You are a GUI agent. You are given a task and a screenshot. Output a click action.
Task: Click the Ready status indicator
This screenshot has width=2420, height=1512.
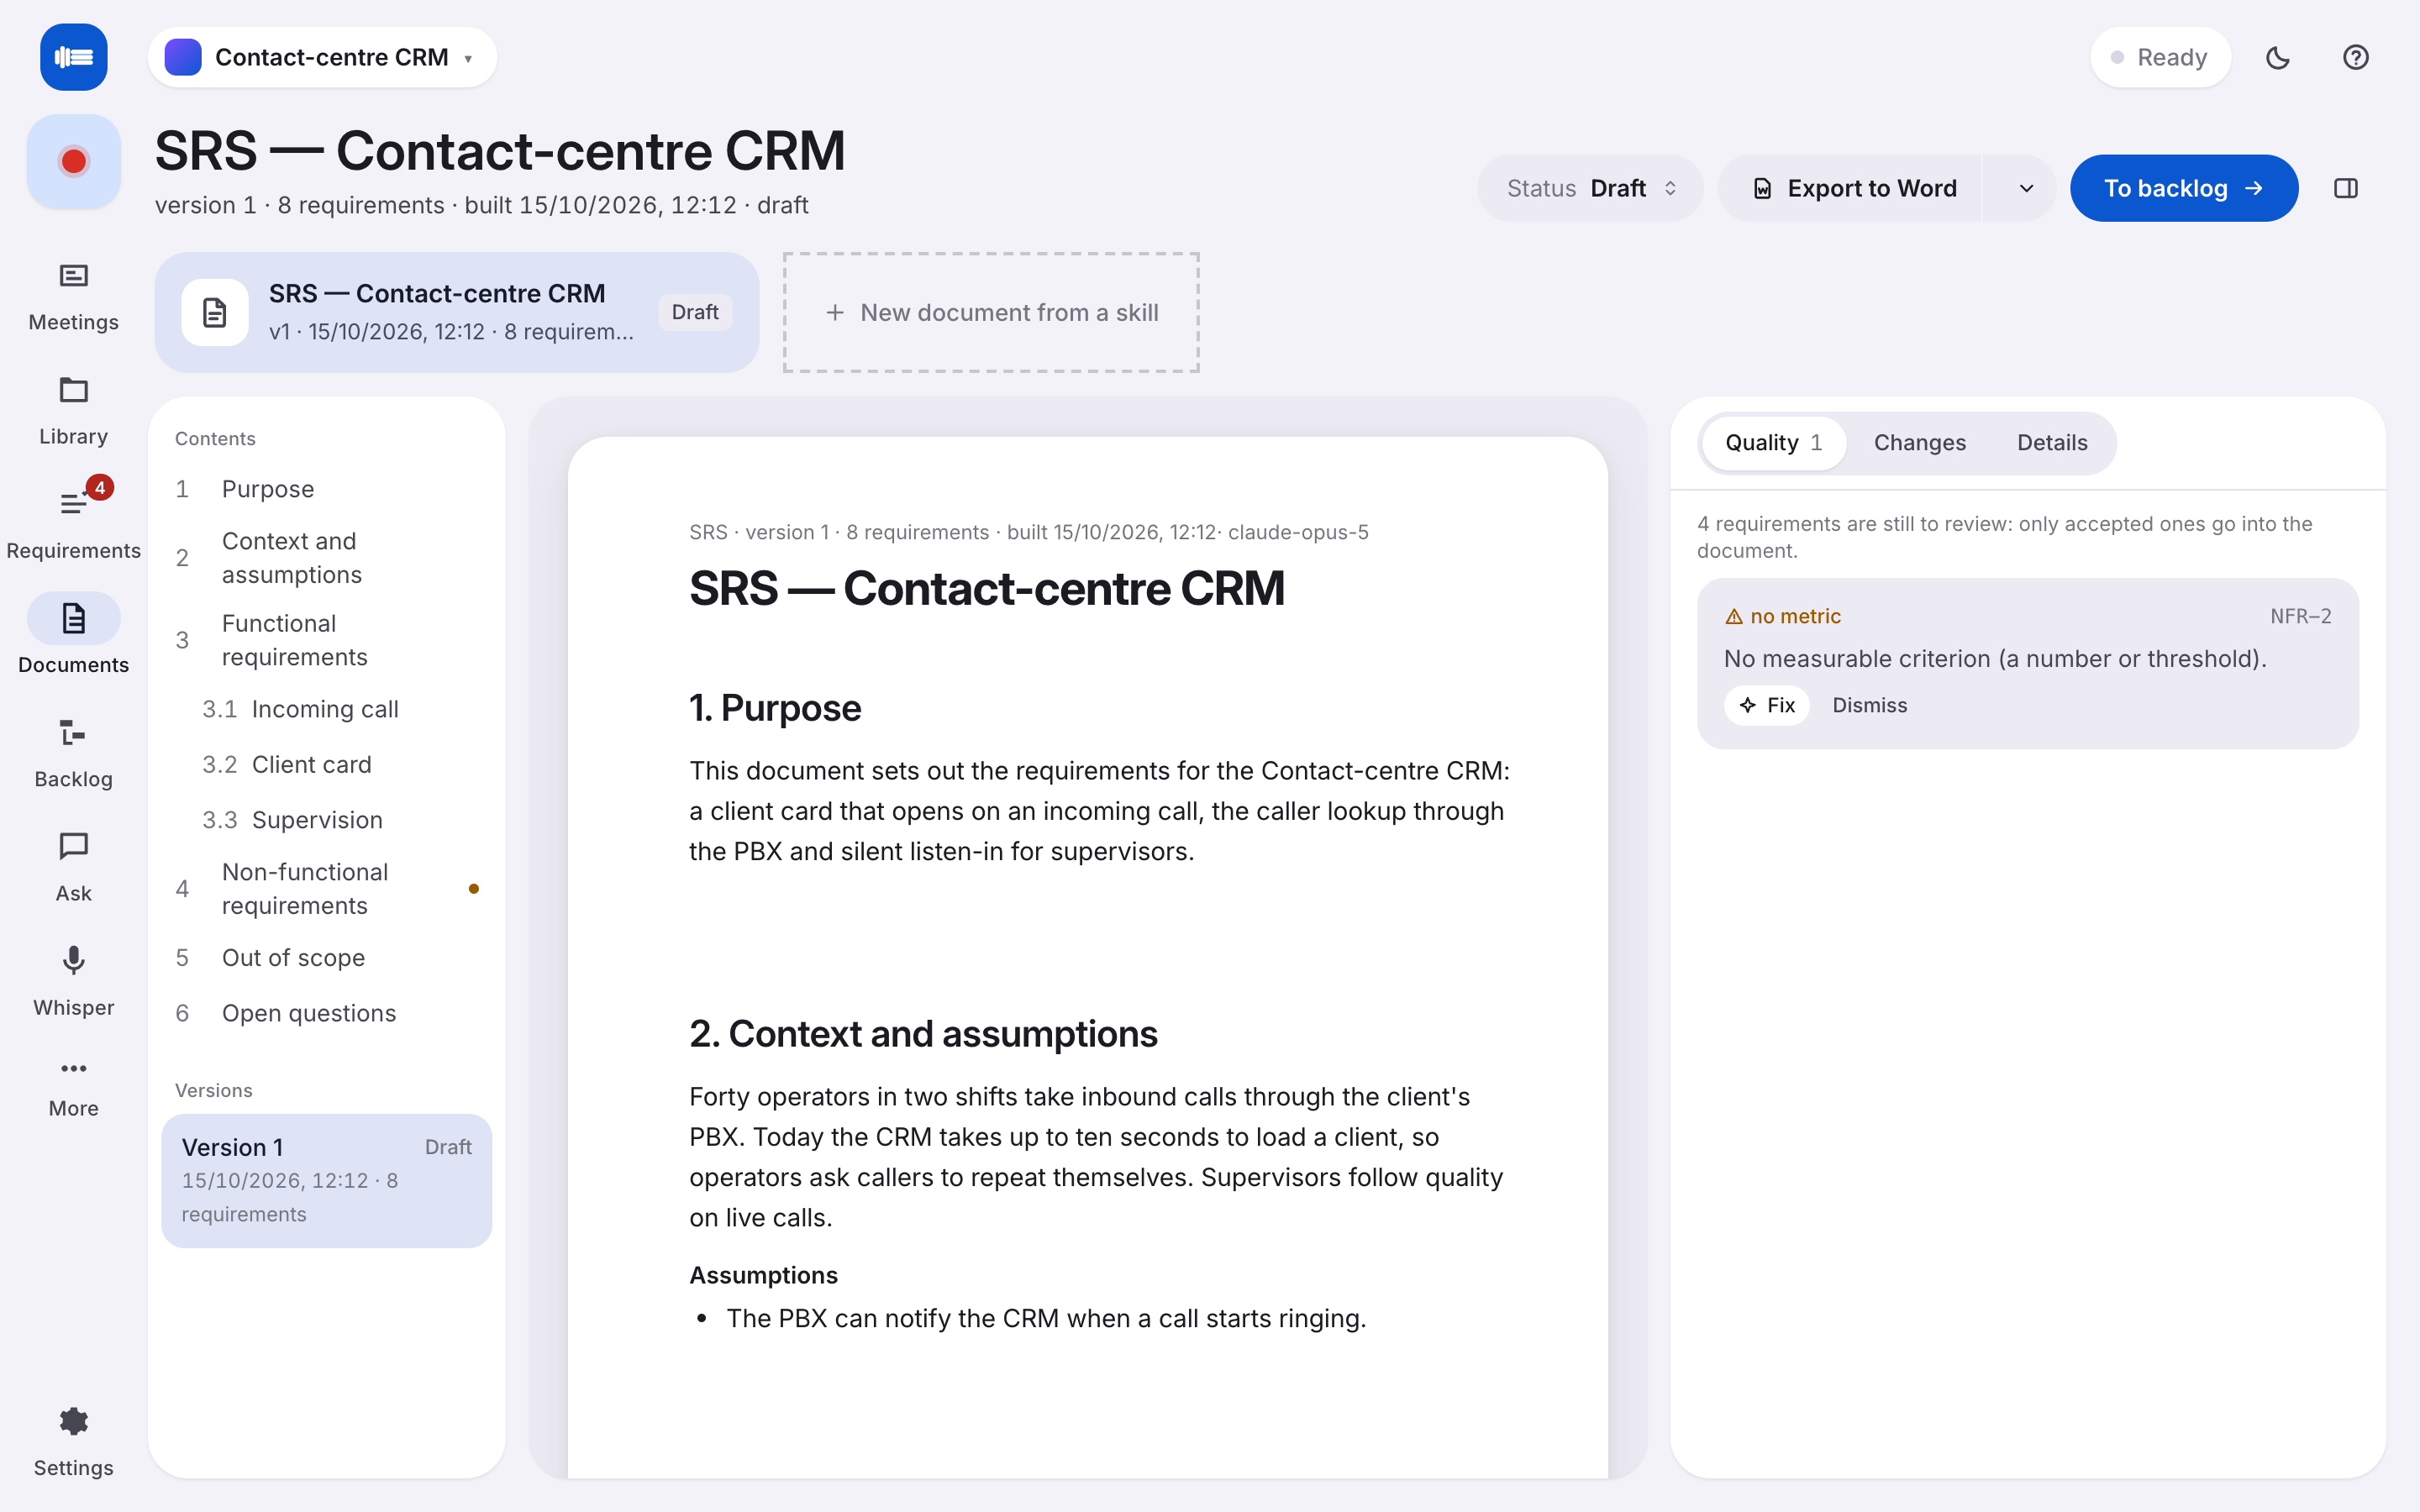click(x=2160, y=57)
